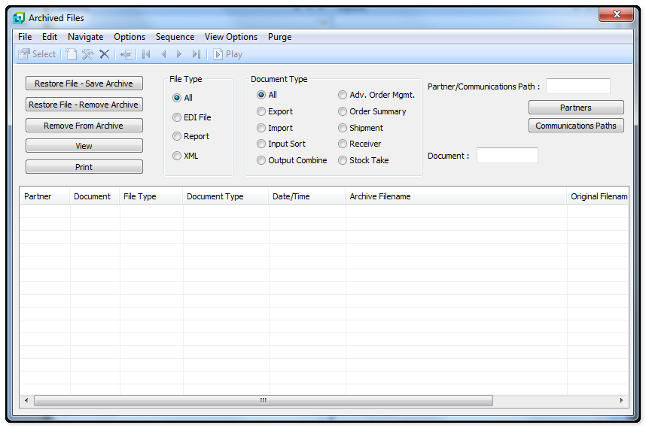Go to previous record arrow icon

coord(163,54)
